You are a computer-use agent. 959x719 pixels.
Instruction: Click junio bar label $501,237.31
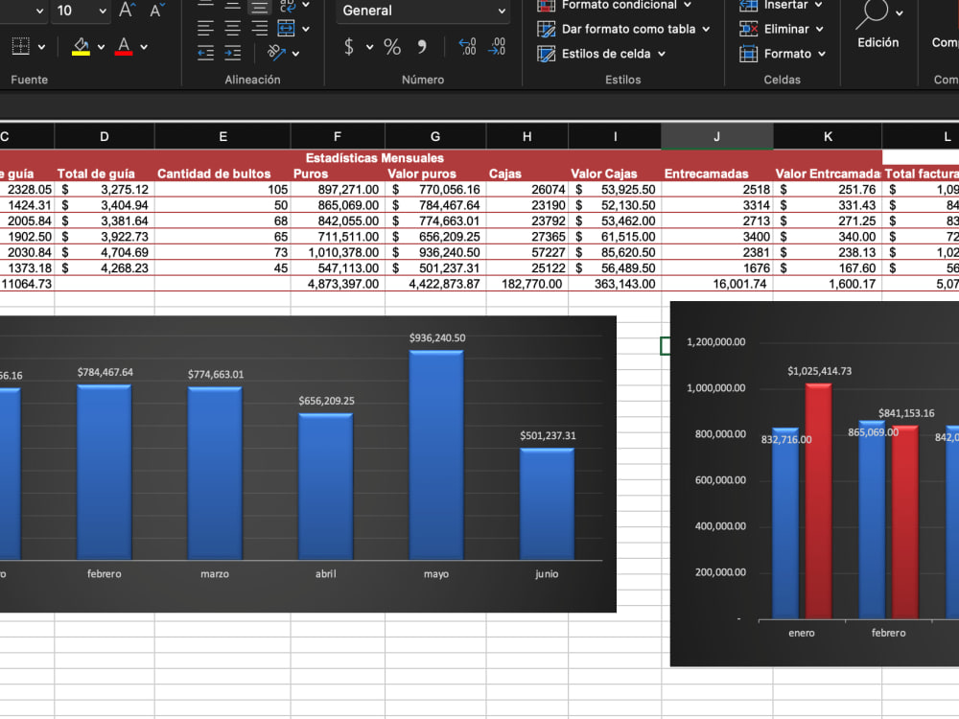(x=548, y=435)
